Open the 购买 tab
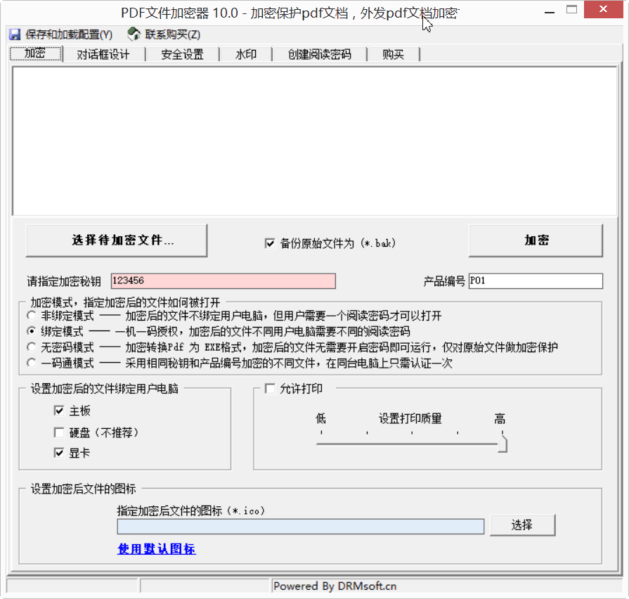This screenshot has width=629, height=599. 393,55
